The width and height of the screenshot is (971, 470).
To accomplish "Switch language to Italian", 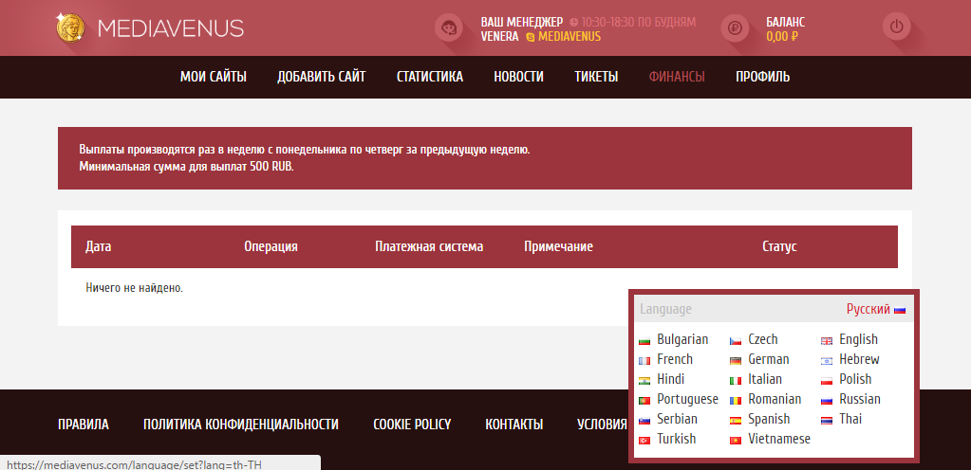I will (765, 379).
